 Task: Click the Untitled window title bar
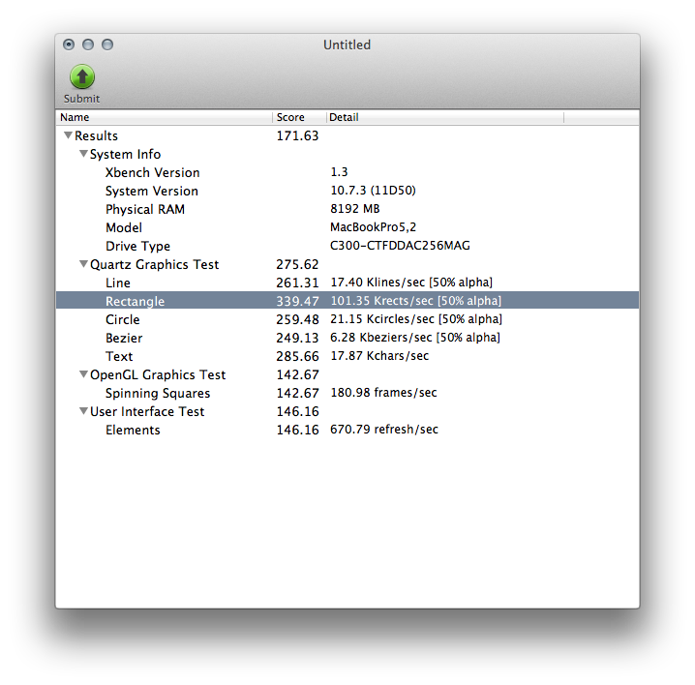coord(347,45)
